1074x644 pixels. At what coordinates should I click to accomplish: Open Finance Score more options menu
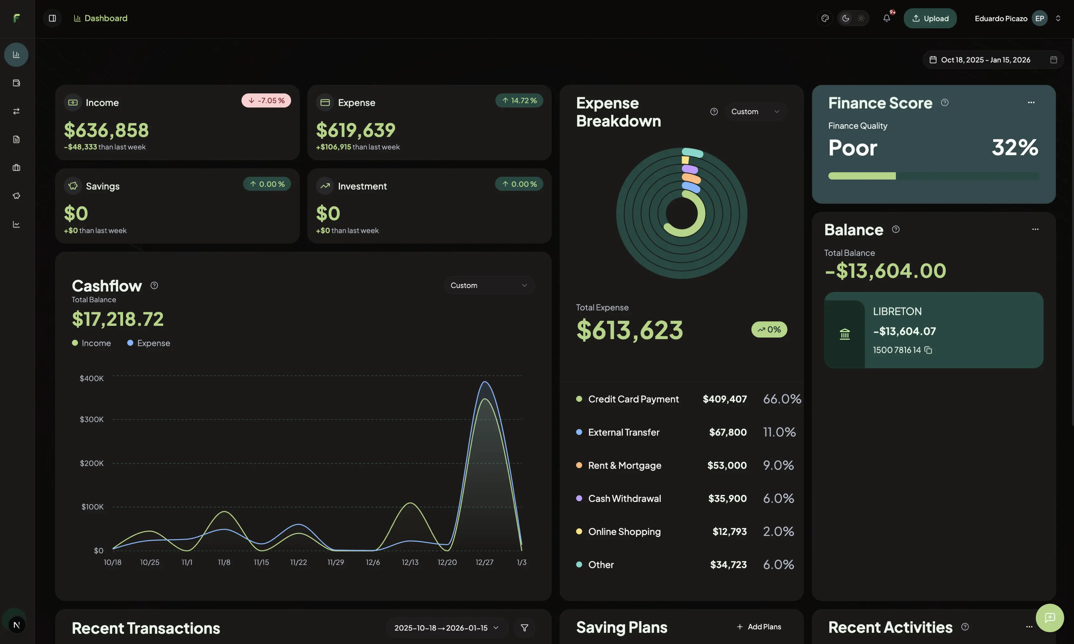pyautogui.click(x=1031, y=102)
